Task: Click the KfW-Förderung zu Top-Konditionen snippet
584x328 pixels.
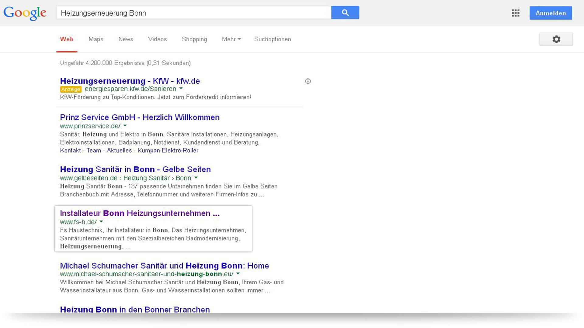Action: (x=155, y=97)
